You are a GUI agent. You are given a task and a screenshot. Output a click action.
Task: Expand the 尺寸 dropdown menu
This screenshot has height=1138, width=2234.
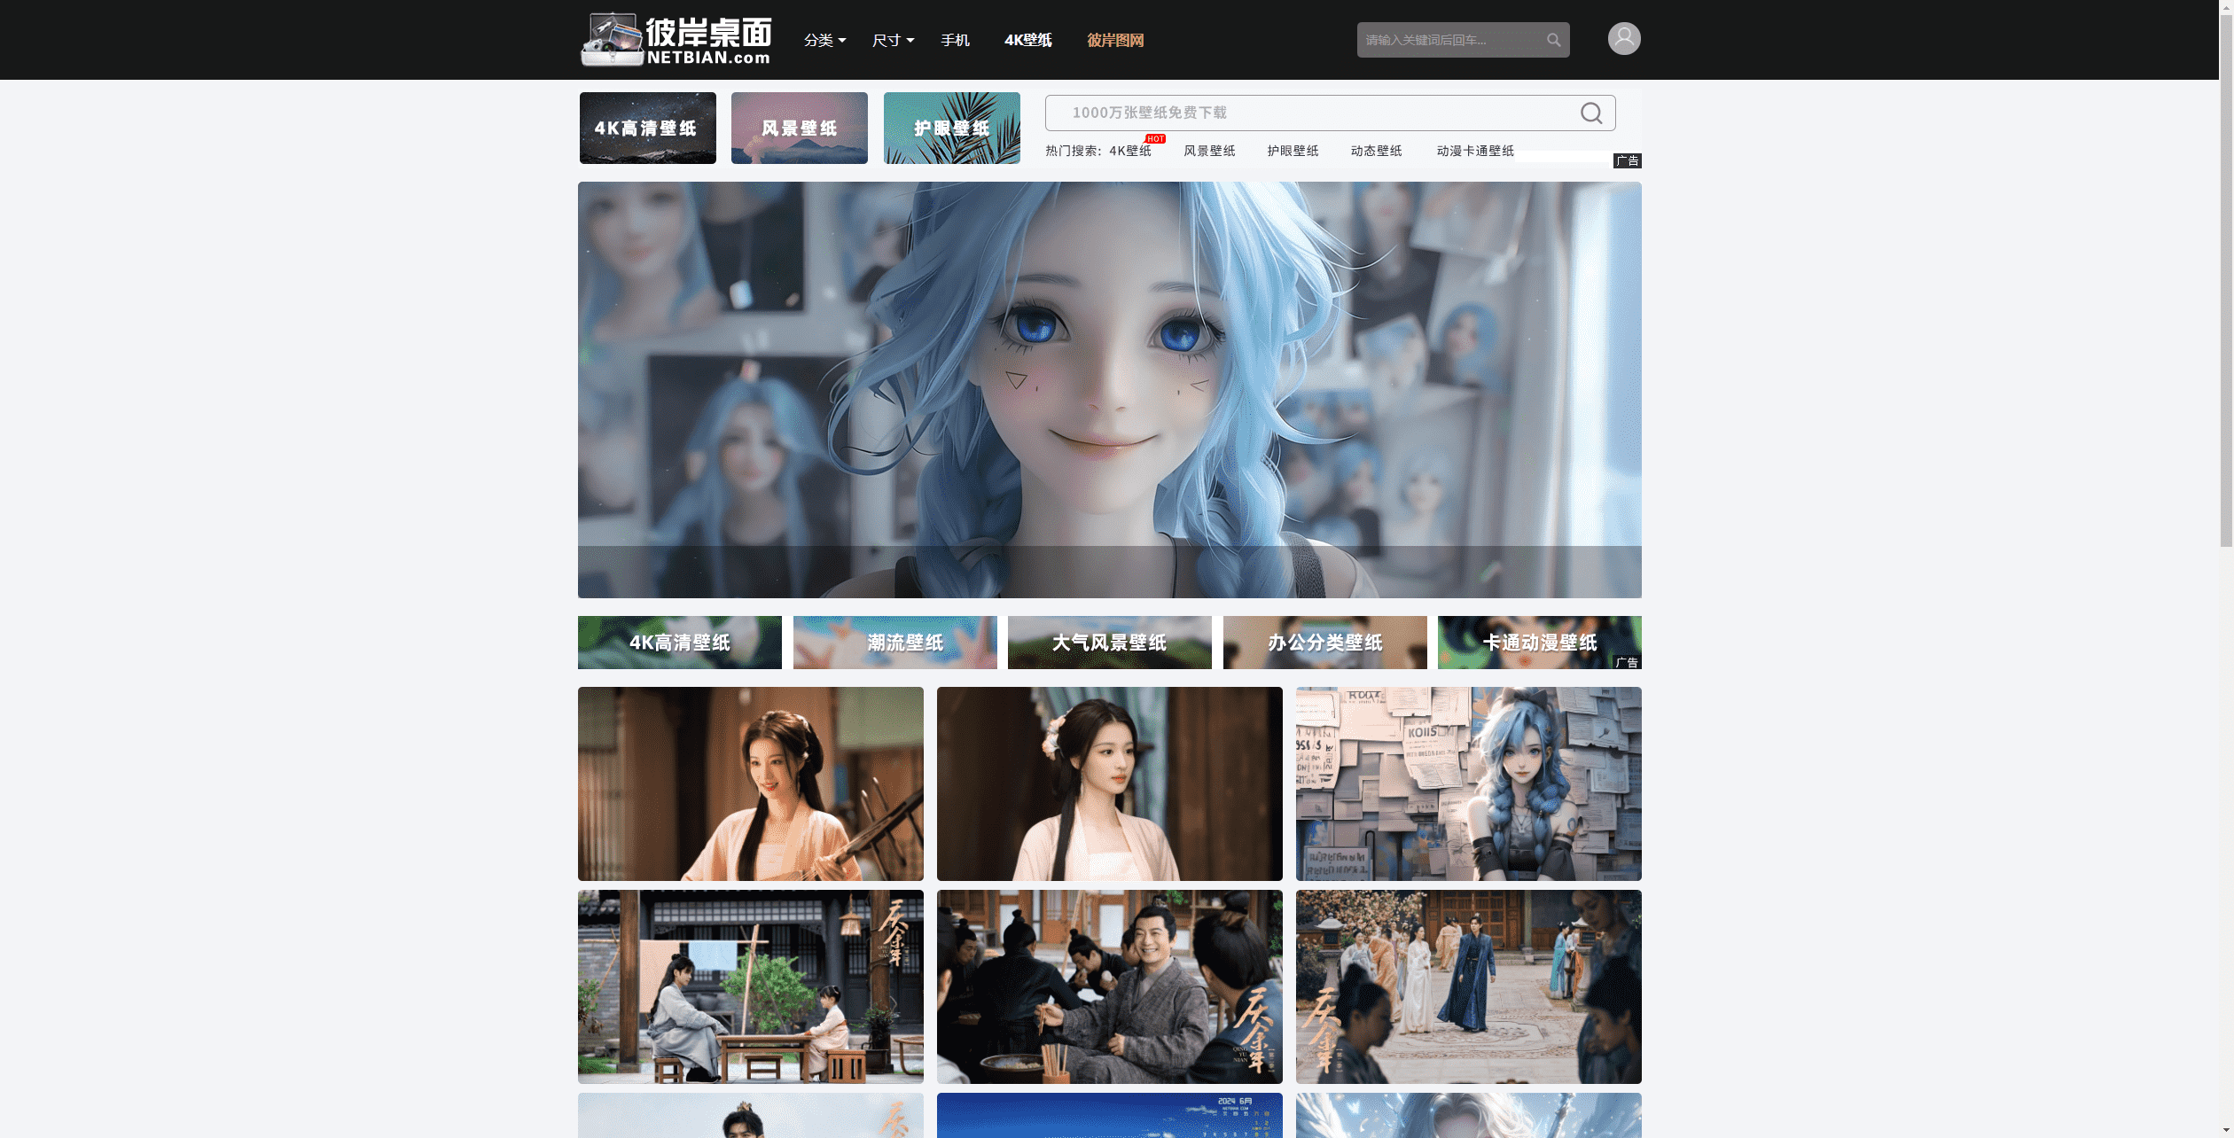point(893,40)
